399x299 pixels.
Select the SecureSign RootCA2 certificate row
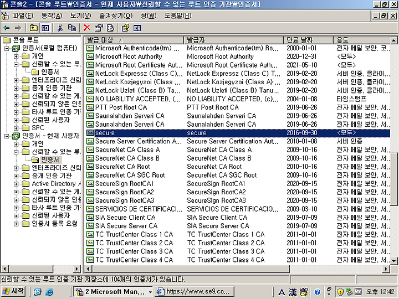click(238, 192)
